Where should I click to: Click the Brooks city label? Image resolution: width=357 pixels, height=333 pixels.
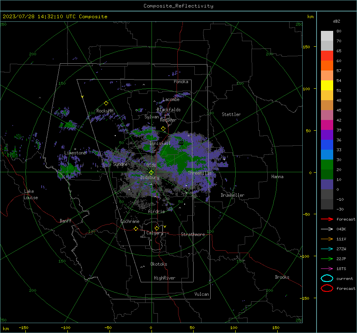(282, 277)
